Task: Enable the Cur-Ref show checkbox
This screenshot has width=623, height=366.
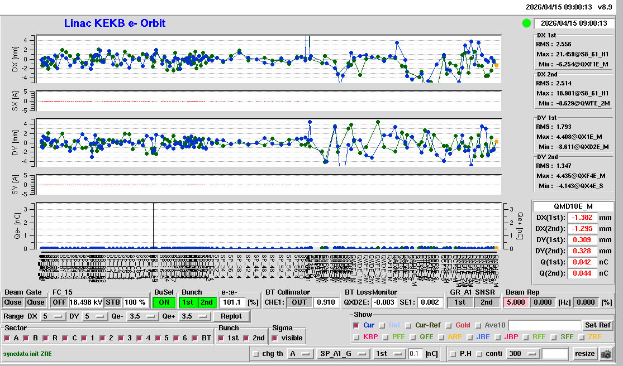Action: click(x=408, y=325)
